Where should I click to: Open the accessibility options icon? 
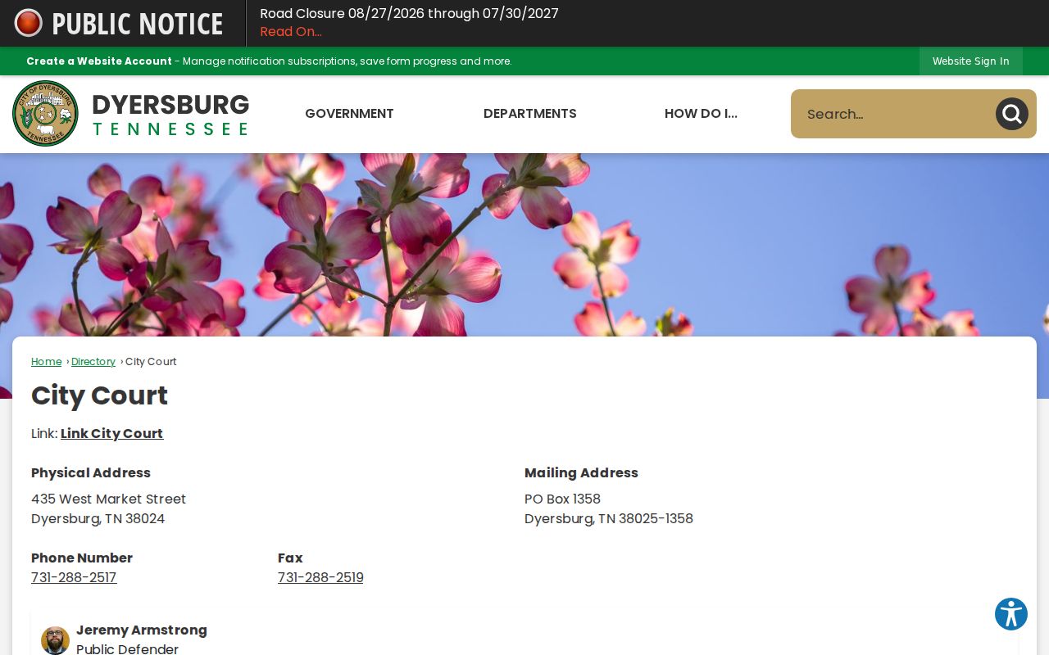point(1011,614)
